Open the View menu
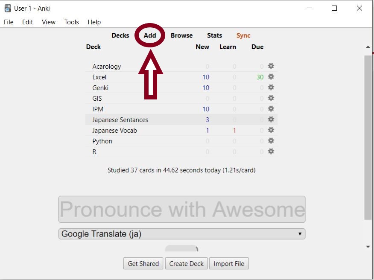This screenshot has height=280, width=374. 49,22
